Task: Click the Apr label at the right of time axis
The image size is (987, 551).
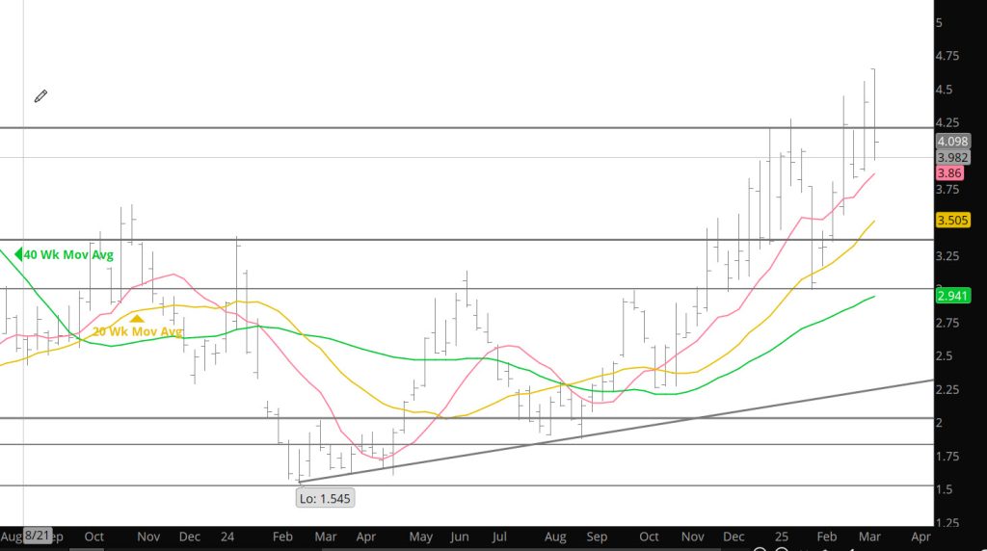Action: [920, 536]
